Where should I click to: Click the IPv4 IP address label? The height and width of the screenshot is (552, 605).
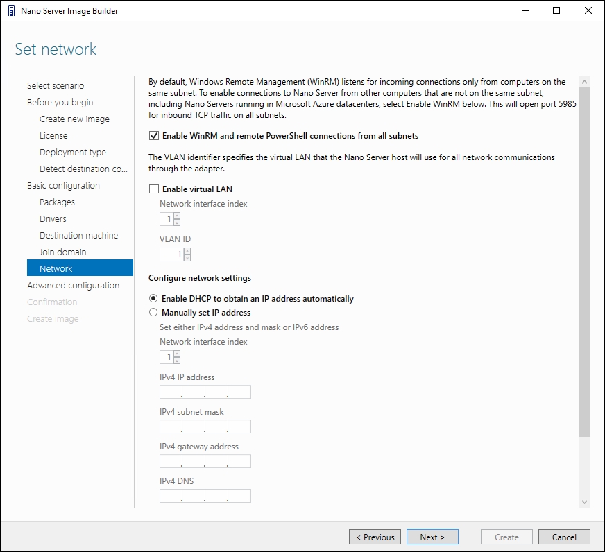point(187,377)
